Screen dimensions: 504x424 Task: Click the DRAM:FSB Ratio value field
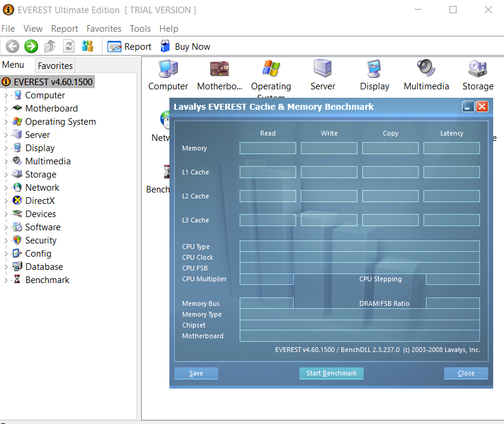coord(453,303)
